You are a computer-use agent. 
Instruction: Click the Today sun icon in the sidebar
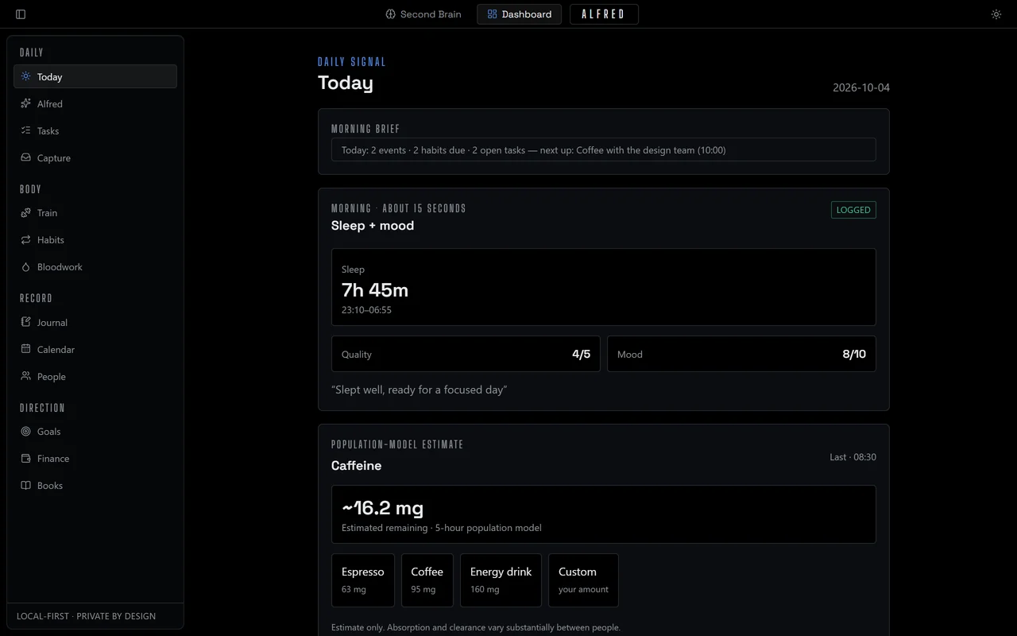click(x=26, y=76)
